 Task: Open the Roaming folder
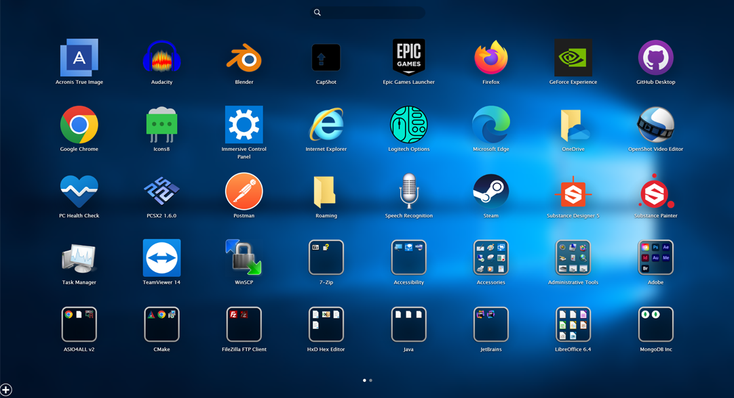(326, 192)
